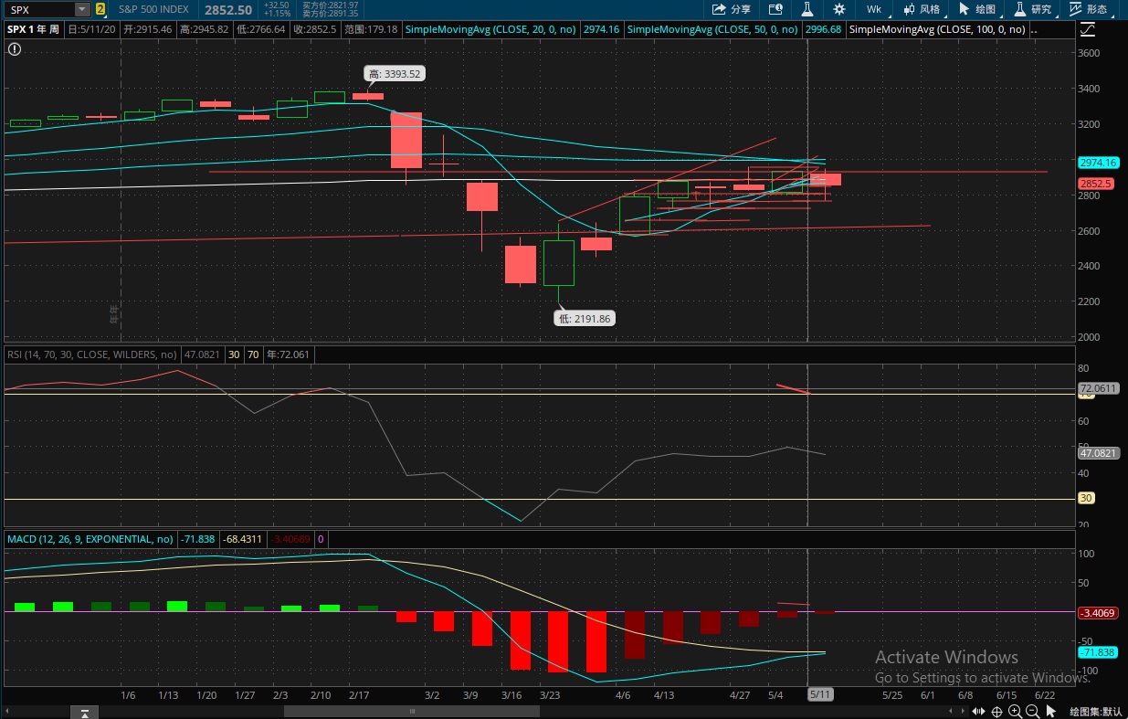Click the crosshair pan icon at bottom
Viewport: 1128px width, 719px height.
[997, 712]
